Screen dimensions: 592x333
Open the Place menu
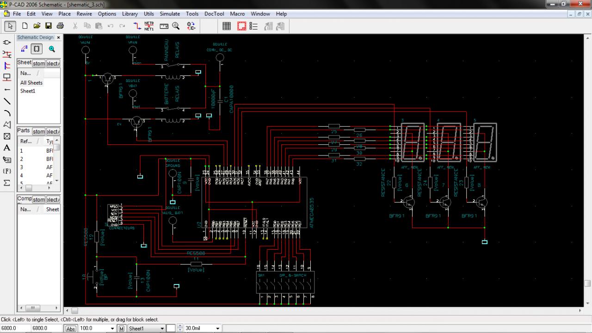coord(64,14)
